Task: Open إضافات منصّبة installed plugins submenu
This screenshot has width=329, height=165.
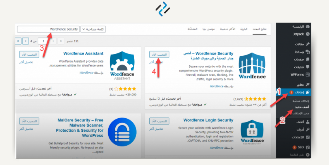Action: (301, 101)
